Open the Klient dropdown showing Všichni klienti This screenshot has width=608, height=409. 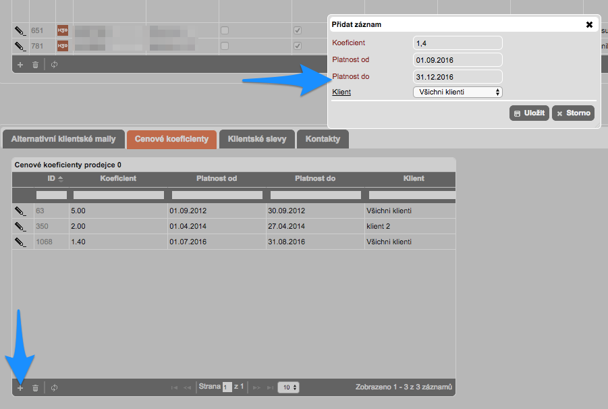click(458, 92)
